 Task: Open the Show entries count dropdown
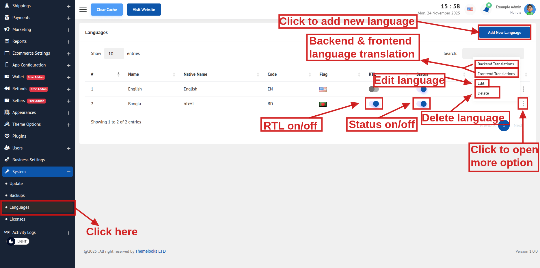114,53
